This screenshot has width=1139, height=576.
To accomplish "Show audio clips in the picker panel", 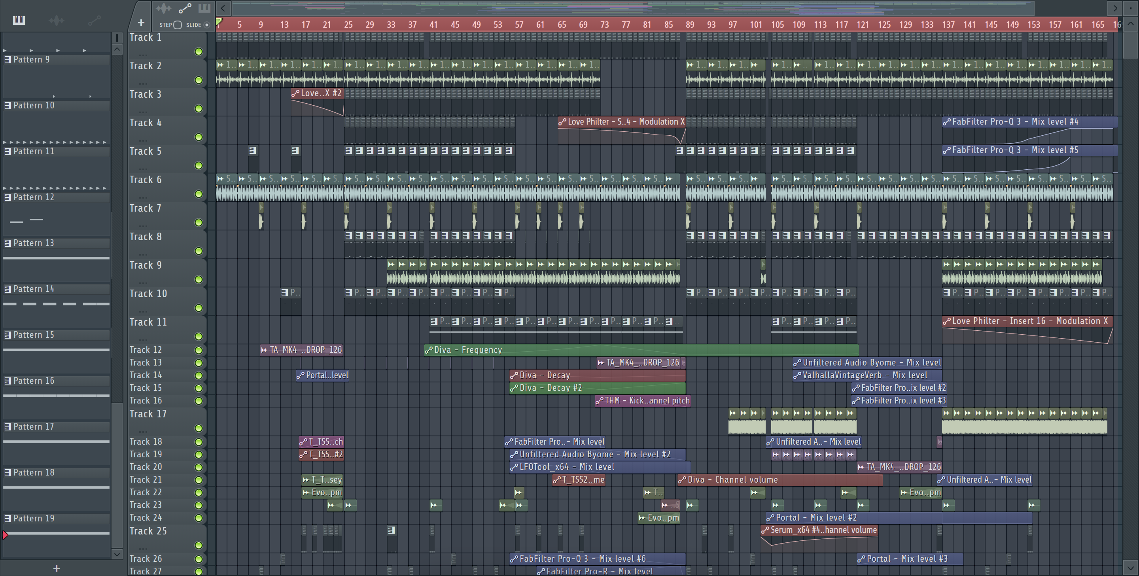I will (x=57, y=20).
